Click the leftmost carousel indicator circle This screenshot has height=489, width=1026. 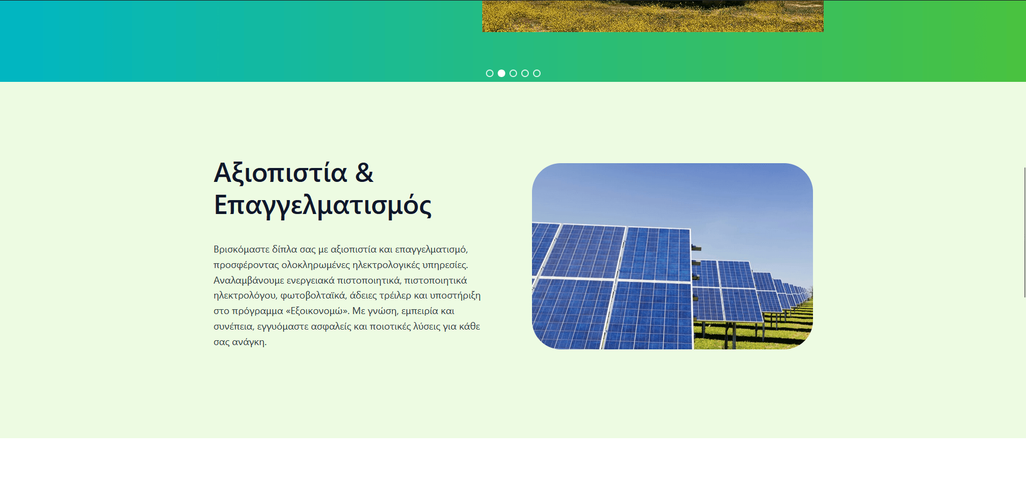(x=489, y=73)
